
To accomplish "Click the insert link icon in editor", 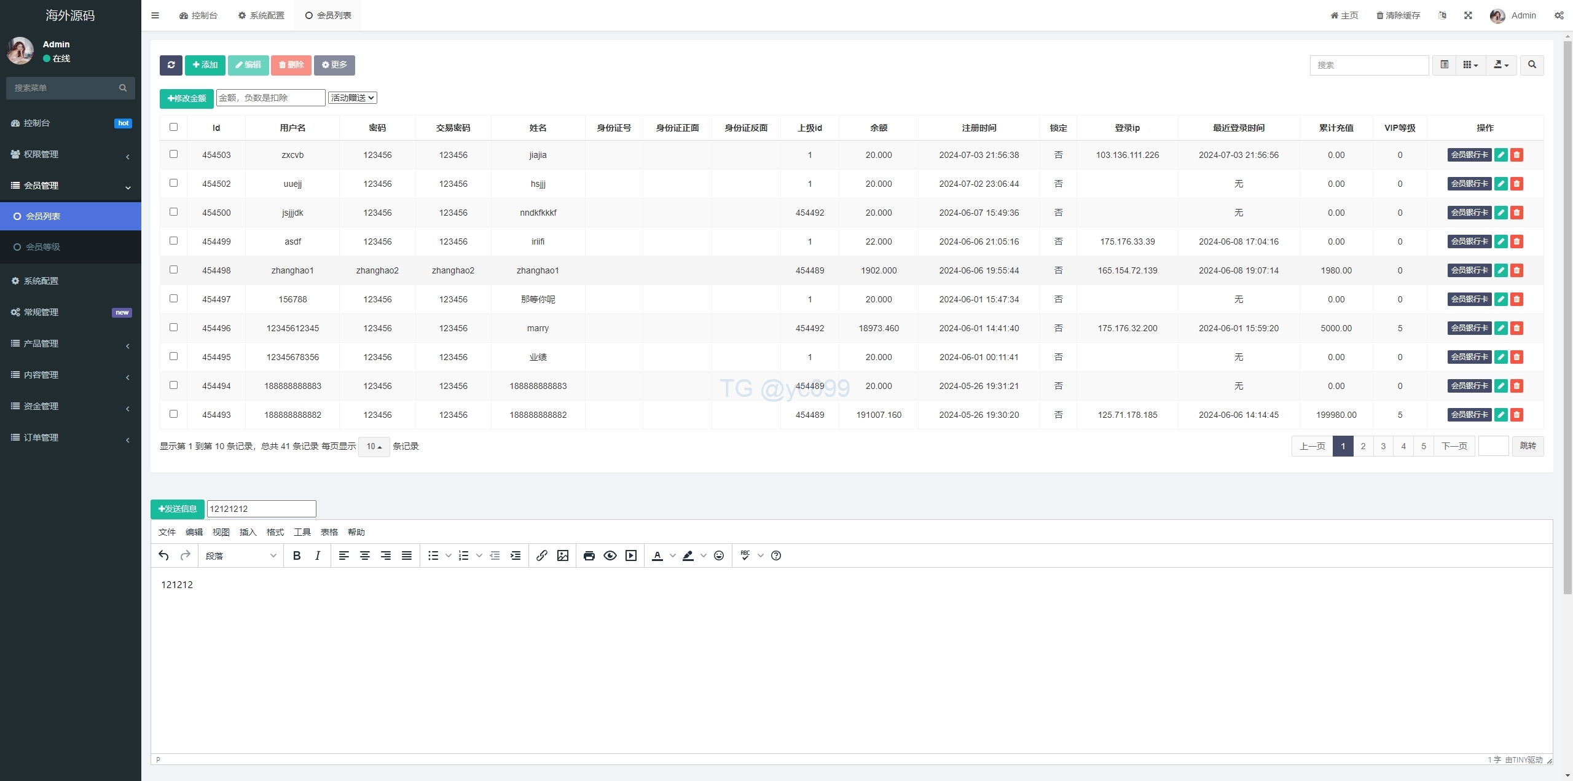I will coord(541,555).
